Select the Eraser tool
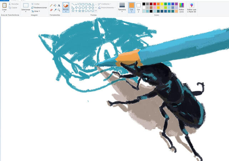 51,10
